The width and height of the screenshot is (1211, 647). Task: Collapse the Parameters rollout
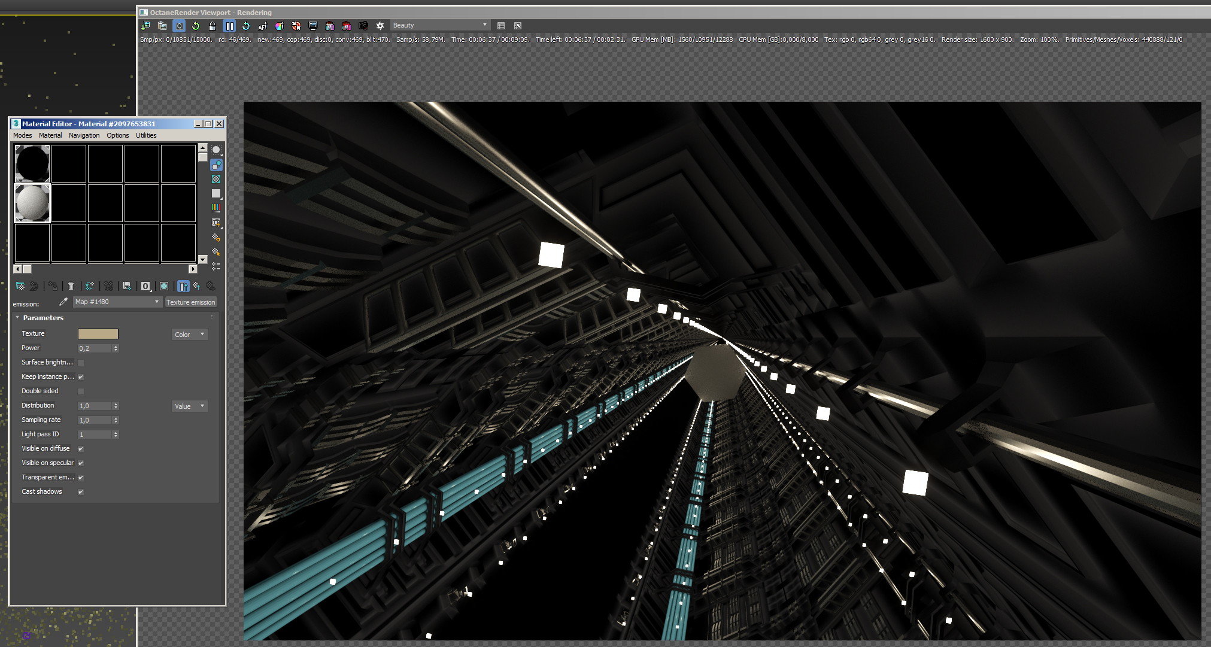43,318
